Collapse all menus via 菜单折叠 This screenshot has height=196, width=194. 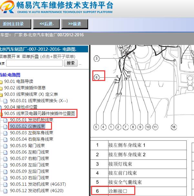(x=30, y=57)
